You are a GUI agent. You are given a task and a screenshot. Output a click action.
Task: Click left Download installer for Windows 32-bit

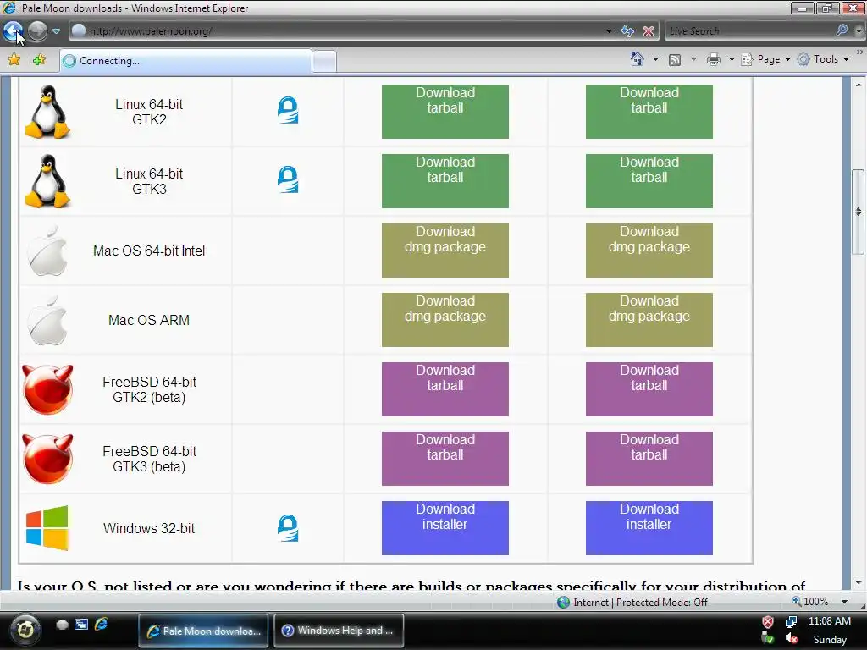point(445,528)
